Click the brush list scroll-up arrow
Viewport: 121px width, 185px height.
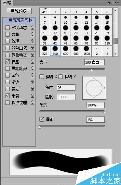point(115,10)
